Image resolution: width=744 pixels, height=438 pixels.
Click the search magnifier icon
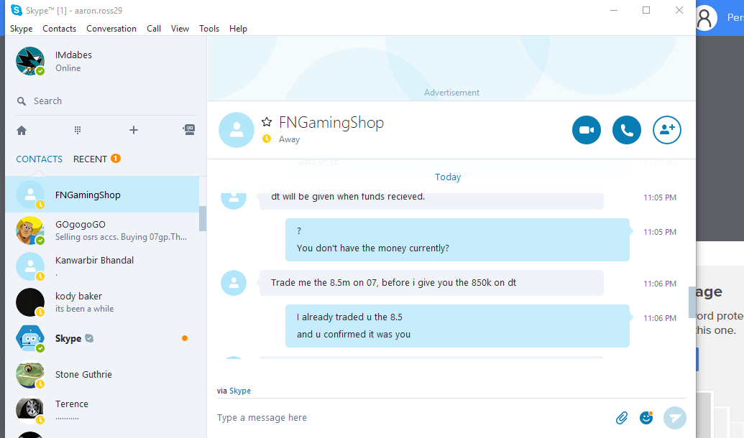tap(22, 101)
